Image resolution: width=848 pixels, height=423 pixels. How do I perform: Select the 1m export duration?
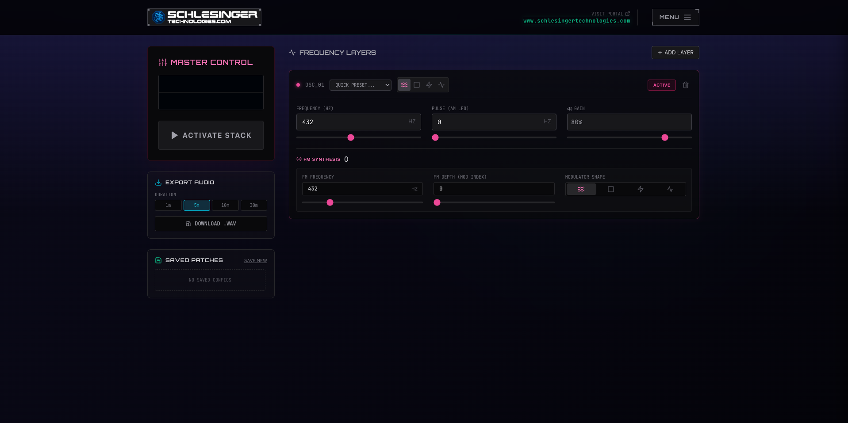[x=168, y=206]
